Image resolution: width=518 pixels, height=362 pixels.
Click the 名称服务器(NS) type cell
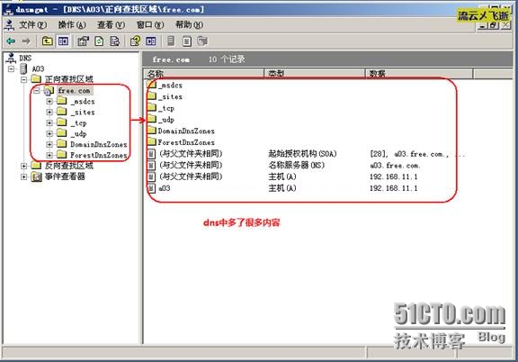click(297, 165)
